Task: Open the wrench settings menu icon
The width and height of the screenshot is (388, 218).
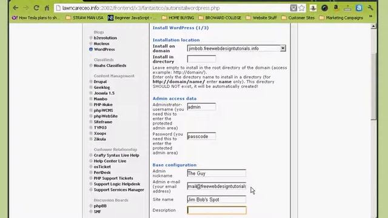Action: tap(370, 8)
